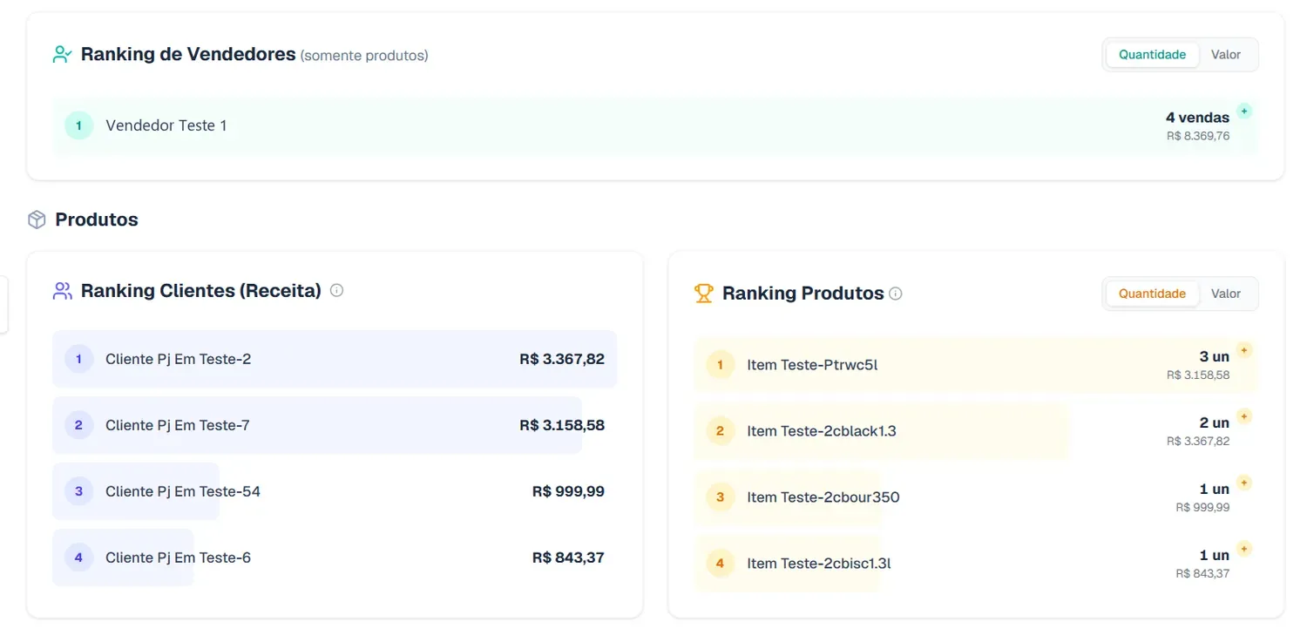Open the Ranking Produtos info icon

895,294
